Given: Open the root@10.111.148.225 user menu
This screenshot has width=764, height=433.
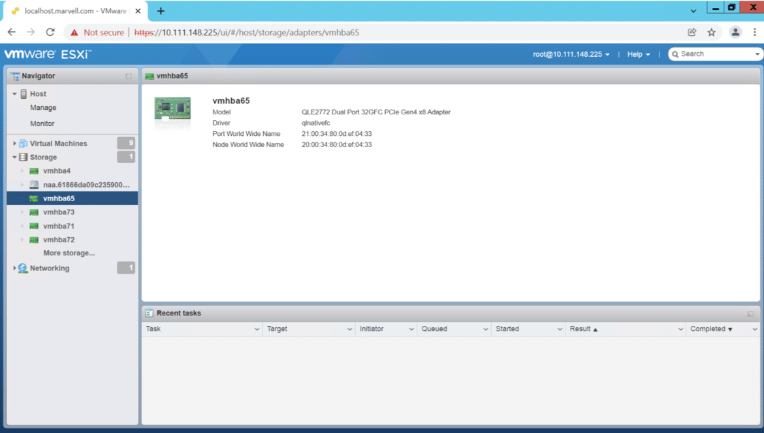Looking at the screenshot, I should (571, 54).
